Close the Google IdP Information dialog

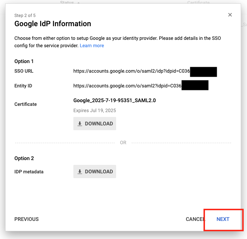tap(230, 15)
